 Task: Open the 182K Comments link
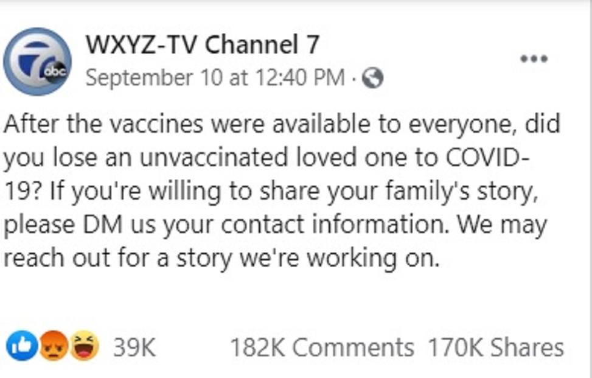pyautogui.click(x=321, y=348)
